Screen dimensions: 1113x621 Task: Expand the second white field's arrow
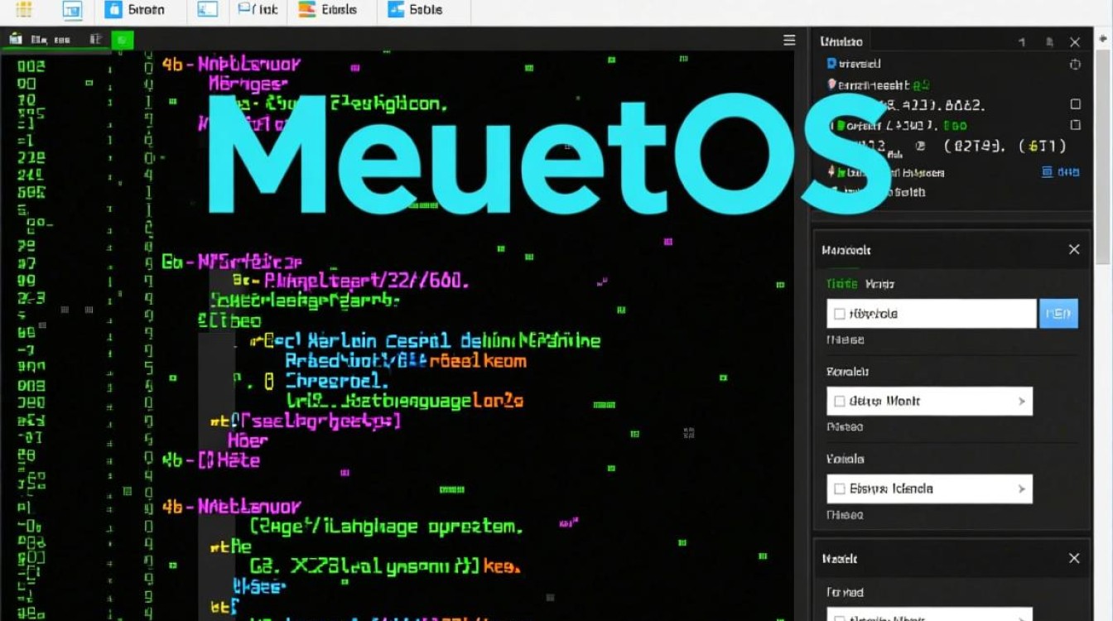pos(1022,402)
